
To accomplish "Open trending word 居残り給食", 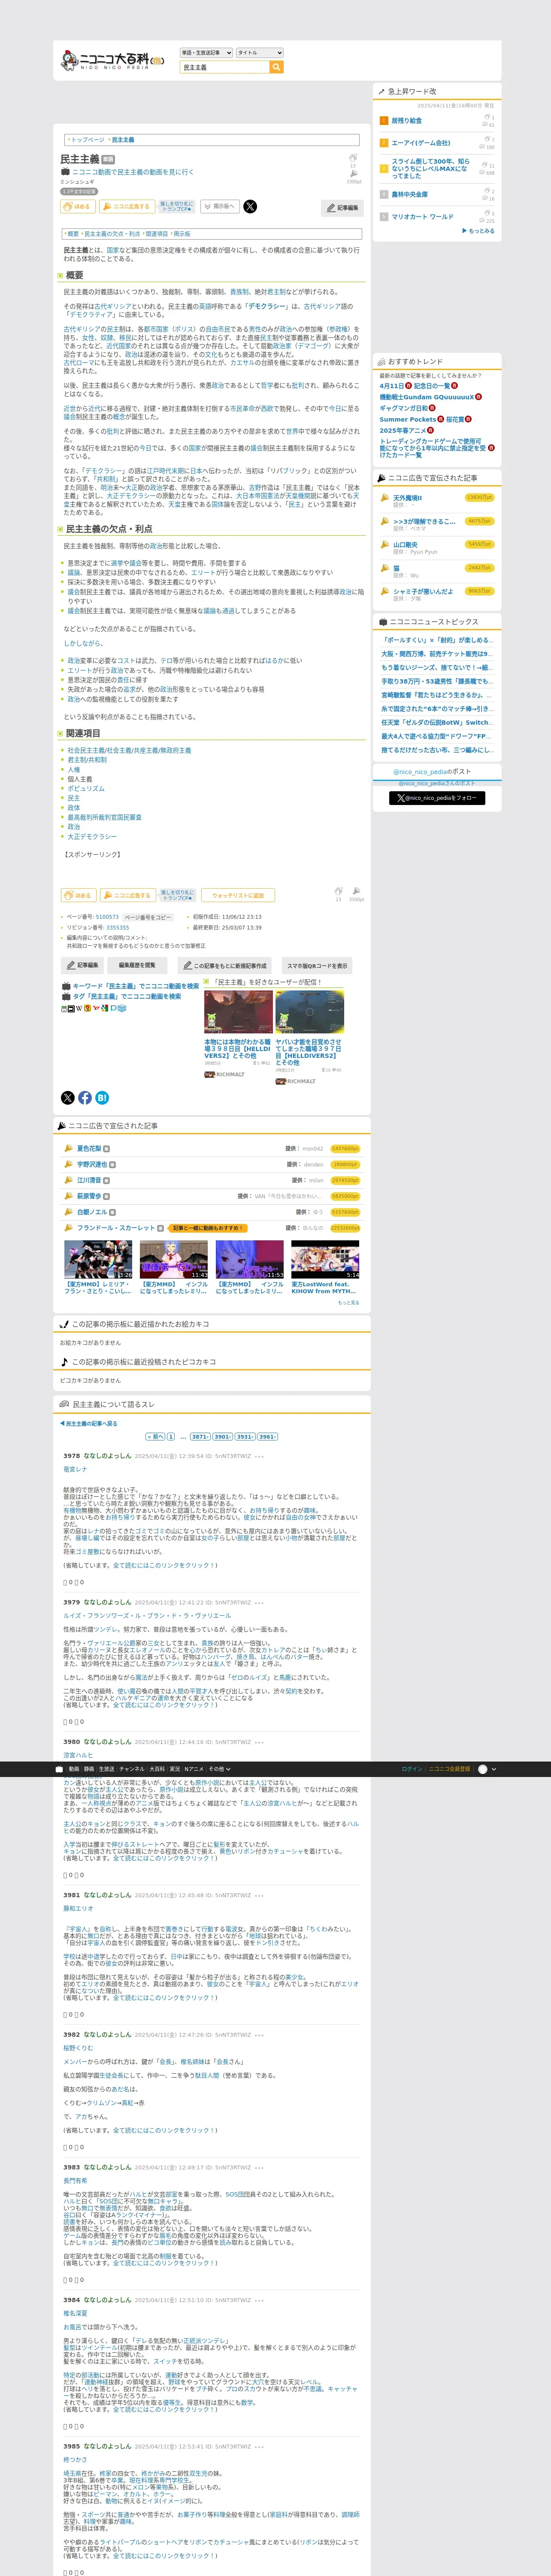I will pyautogui.click(x=406, y=121).
